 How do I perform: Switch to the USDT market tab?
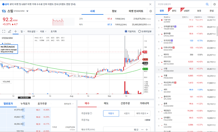187,11
